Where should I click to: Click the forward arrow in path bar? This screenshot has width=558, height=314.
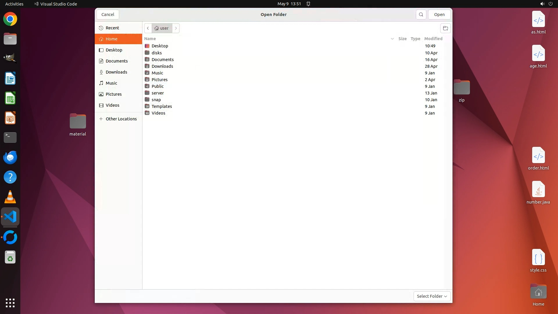(176, 28)
